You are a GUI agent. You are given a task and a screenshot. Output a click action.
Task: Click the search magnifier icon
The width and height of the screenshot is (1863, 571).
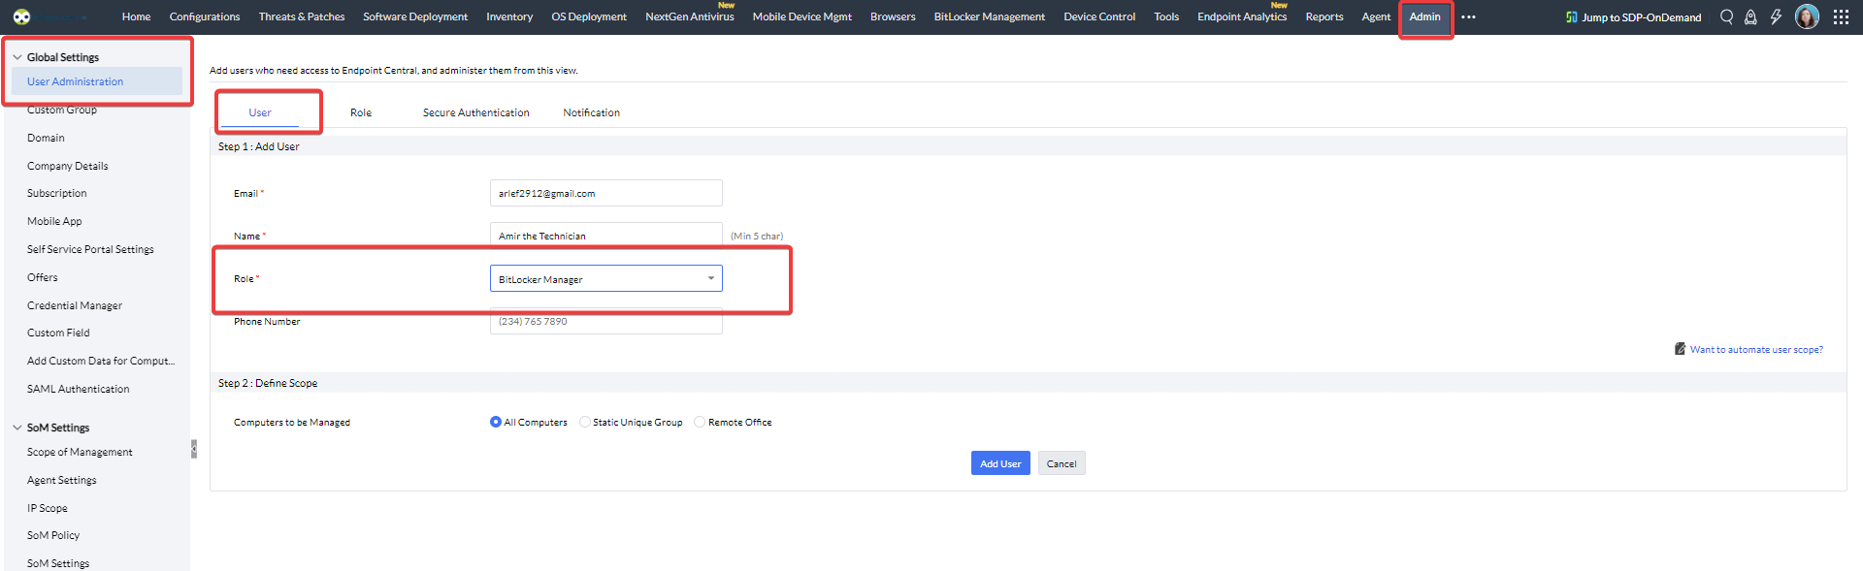pyautogui.click(x=1726, y=16)
